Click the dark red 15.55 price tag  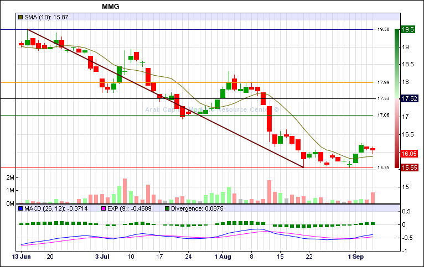pos(410,167)
